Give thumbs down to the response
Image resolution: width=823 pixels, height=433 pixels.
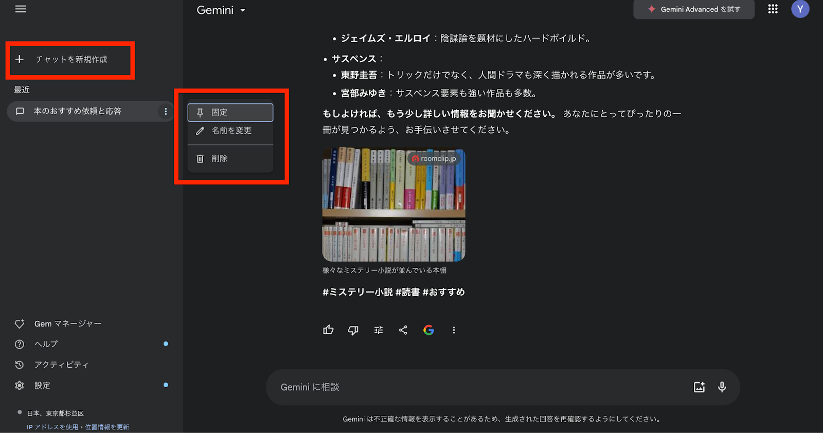click(353, 330)
